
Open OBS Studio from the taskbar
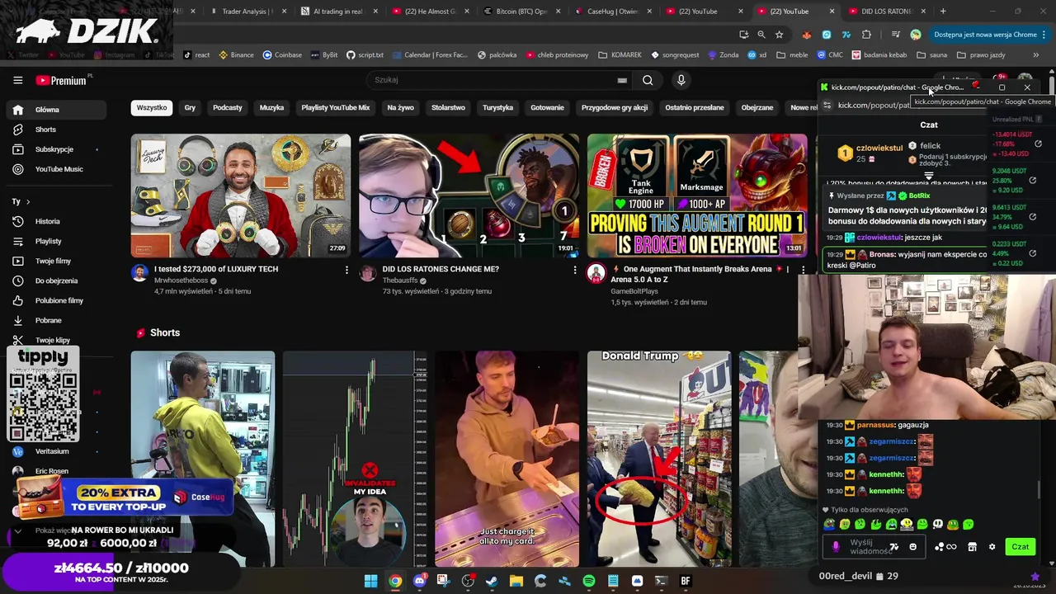pyautogui.click(x=468, y=581)
